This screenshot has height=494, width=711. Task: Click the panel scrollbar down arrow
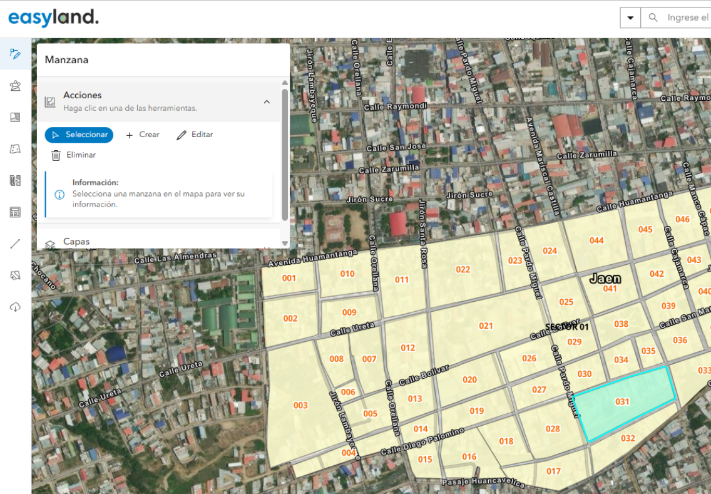[x=285, y=244]
